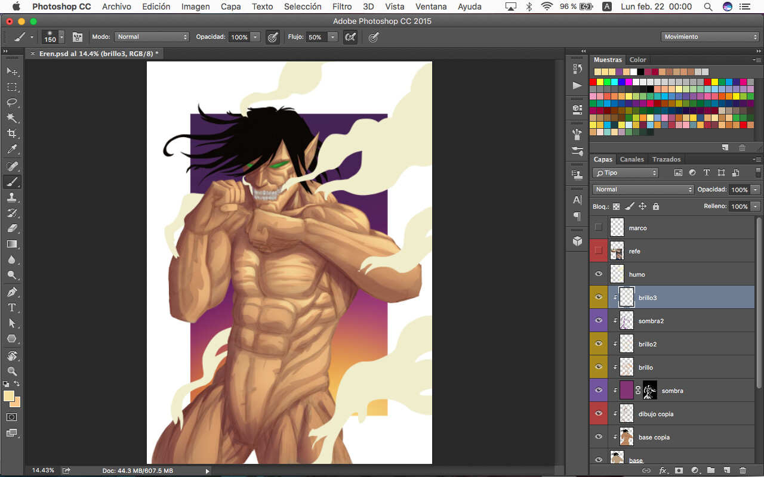Open the Archivo menu
This screenshot has height=477, width=764.
pos(116,7)
